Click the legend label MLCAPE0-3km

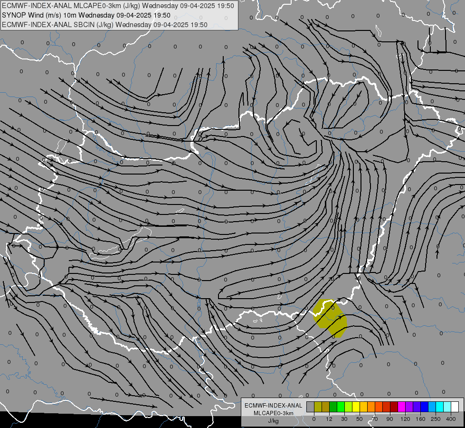point(274,413)
